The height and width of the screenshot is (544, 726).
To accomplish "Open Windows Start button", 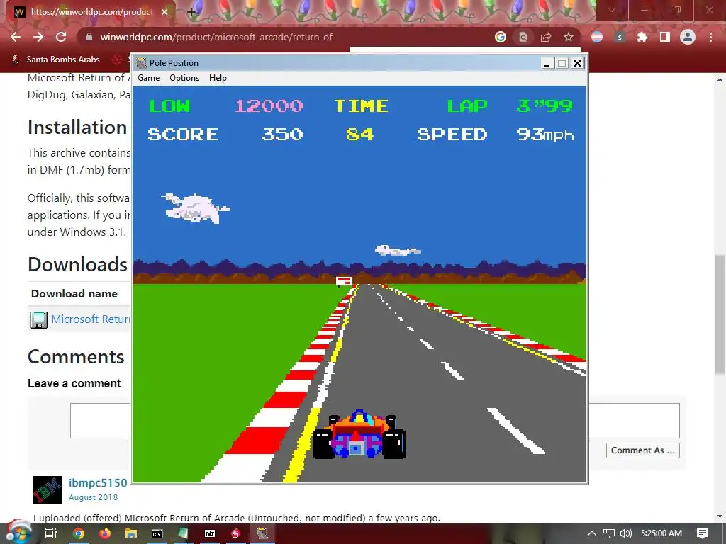I will click(18, 533).
